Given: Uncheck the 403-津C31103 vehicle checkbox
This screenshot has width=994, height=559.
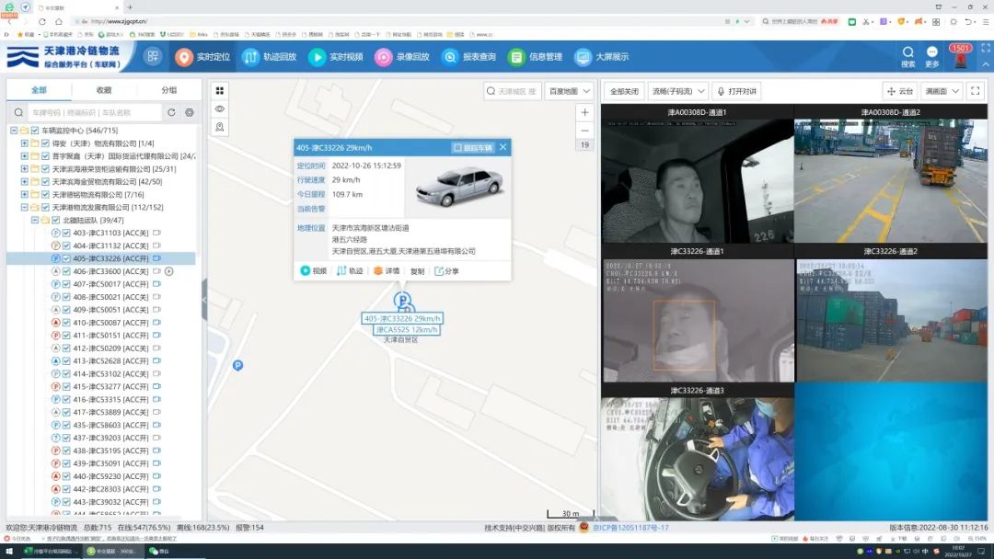Looking at the screenshot, I should 66,234.
